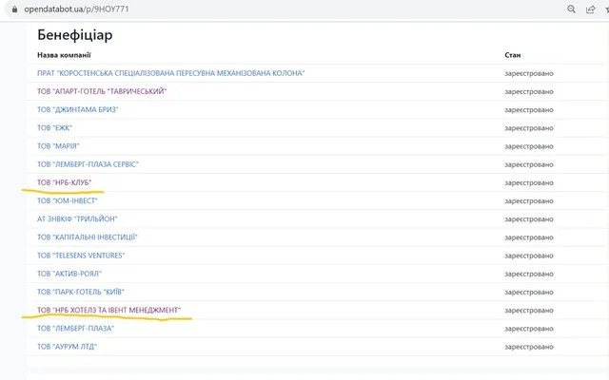
Task: Open ТОВ "TELESENS VENTURES" link
Action: pos(81,256)
